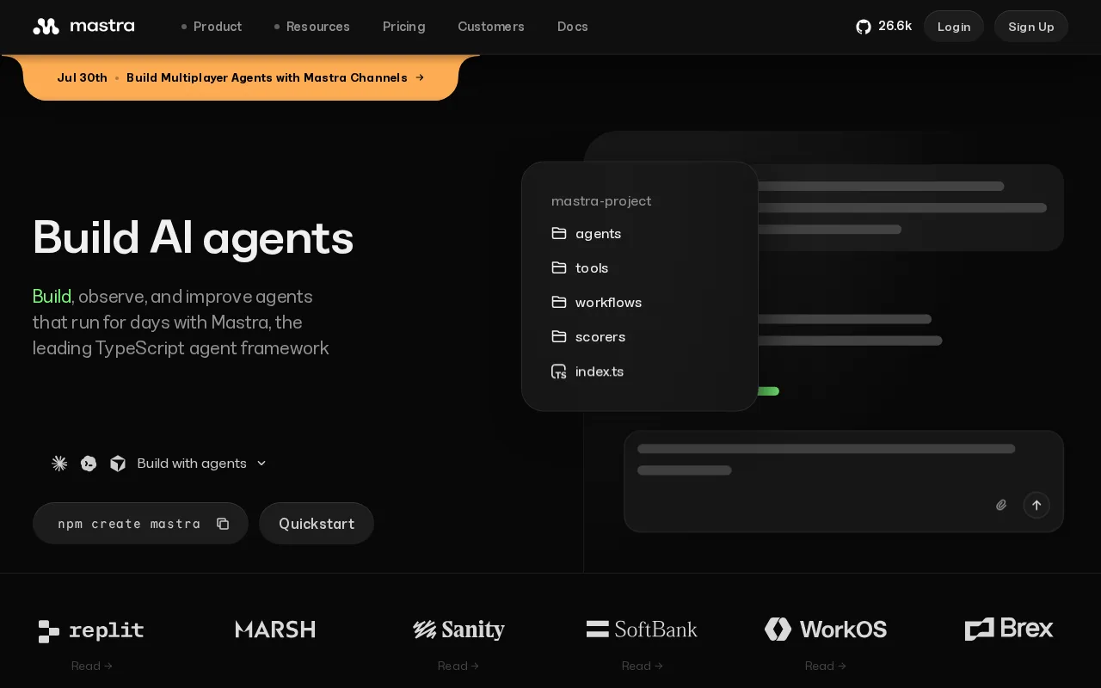Screen dimensions: 1101x688
Task: Select the agents folder
Action: (x=586, y=234)
